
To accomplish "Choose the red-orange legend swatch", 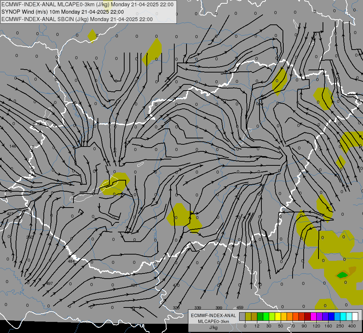I will click(x=296, y=316).
